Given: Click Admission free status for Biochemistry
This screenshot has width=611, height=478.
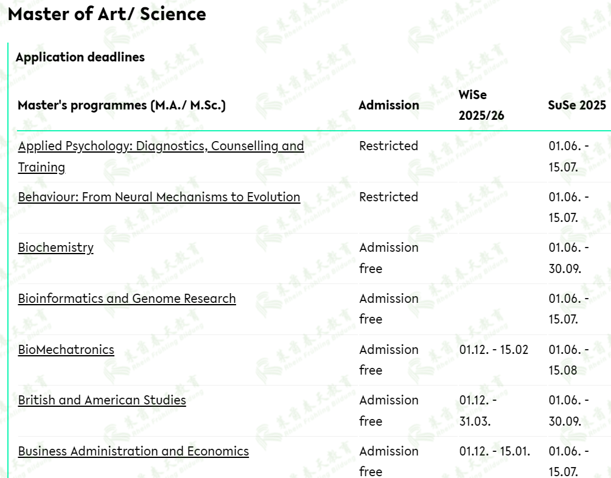Looking at the screenshot, I should pos(389,258).
